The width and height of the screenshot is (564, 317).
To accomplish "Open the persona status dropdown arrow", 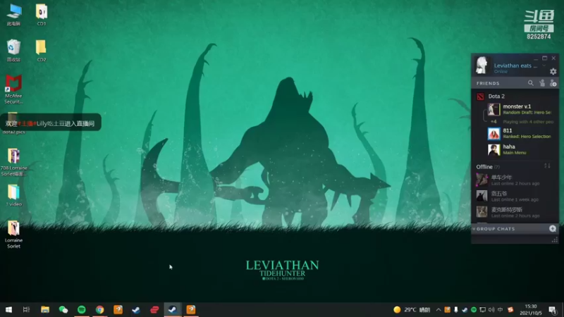I will (x=544, y=66).
